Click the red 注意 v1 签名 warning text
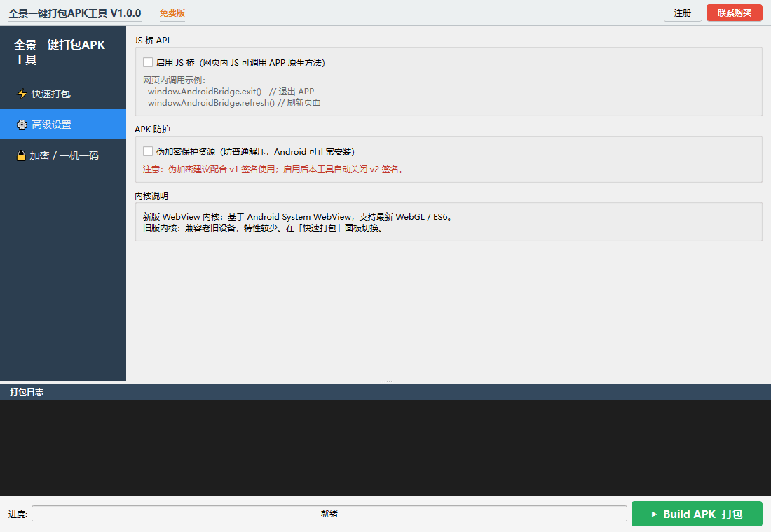The height and width of the screenshot is (532, 771). [273, 169]
